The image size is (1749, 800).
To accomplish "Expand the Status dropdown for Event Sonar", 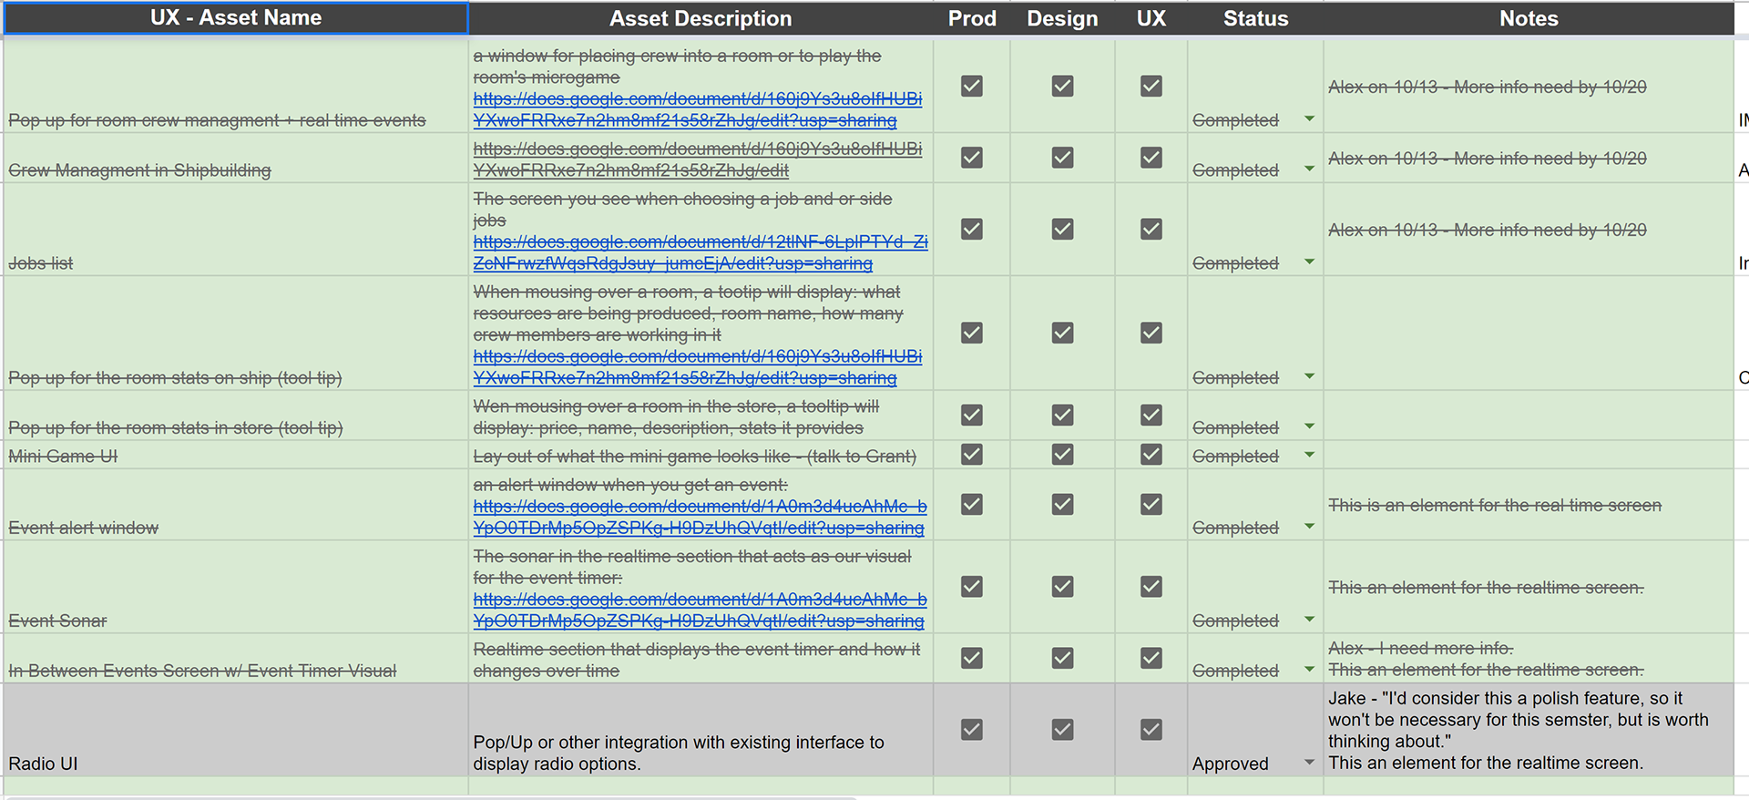I will point(1309,620).
